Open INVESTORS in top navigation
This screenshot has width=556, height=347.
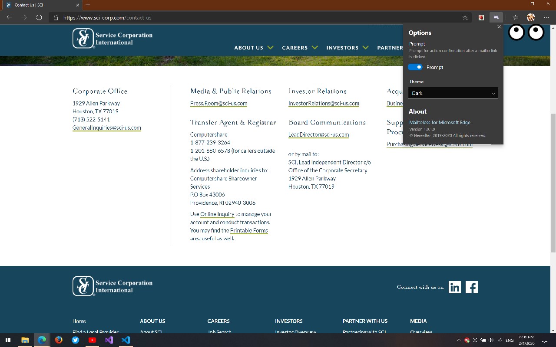coord(342,48)
